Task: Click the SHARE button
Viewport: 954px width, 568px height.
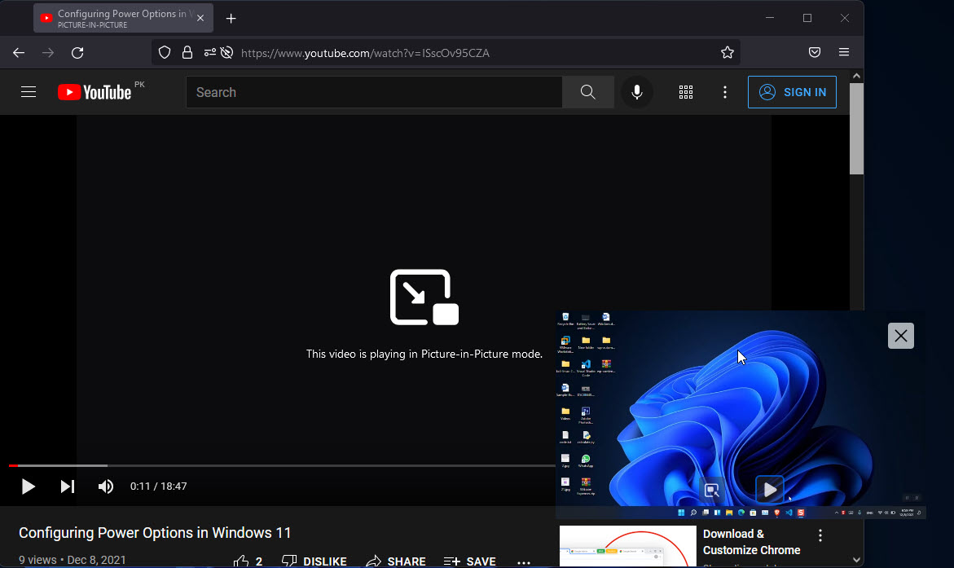Action: click(x=395, y=561)
